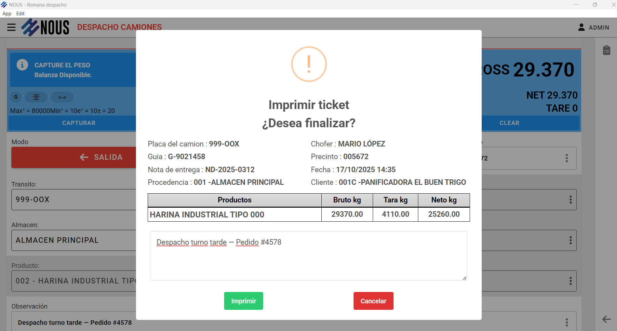Image resolution: width=617 pixels, height=331 pixels.
Task: Click the textarea resize handle
Action: click(464, 278)
